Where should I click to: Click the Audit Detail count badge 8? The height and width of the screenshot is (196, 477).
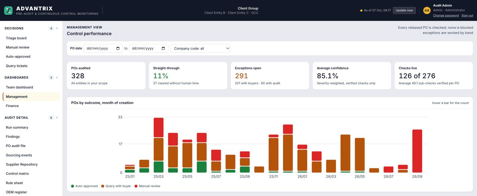(51, 118)
